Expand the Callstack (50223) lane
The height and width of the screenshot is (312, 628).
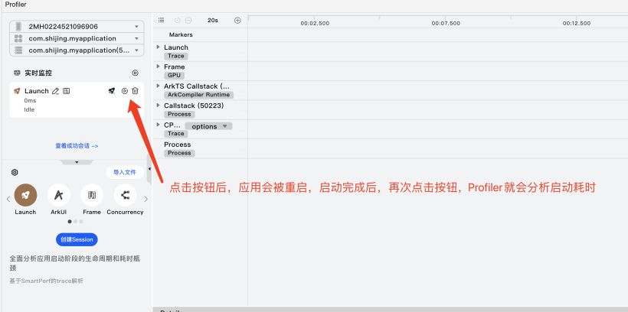pyautogui.click(x=159, y=106)
